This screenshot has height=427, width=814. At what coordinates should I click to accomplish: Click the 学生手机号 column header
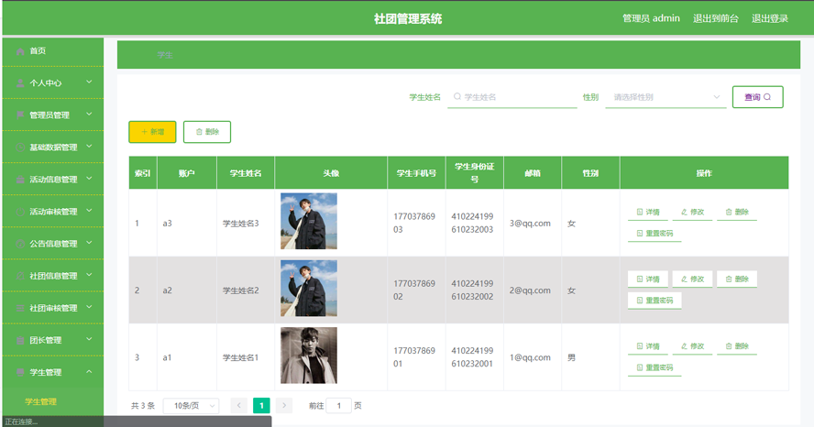pos(416,173)
